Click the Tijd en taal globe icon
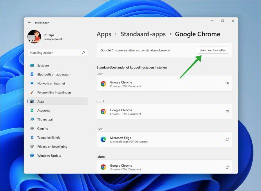 (32, 119)
